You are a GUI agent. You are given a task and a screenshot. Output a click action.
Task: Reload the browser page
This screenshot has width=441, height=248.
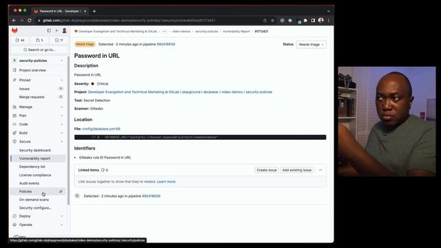click(x=30, y=20)
